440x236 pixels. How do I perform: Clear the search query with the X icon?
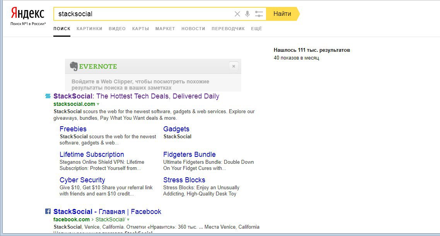click(237, 14)
